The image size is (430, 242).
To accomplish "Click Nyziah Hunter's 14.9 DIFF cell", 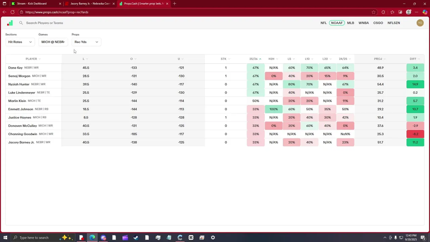I will coord(415,84).
